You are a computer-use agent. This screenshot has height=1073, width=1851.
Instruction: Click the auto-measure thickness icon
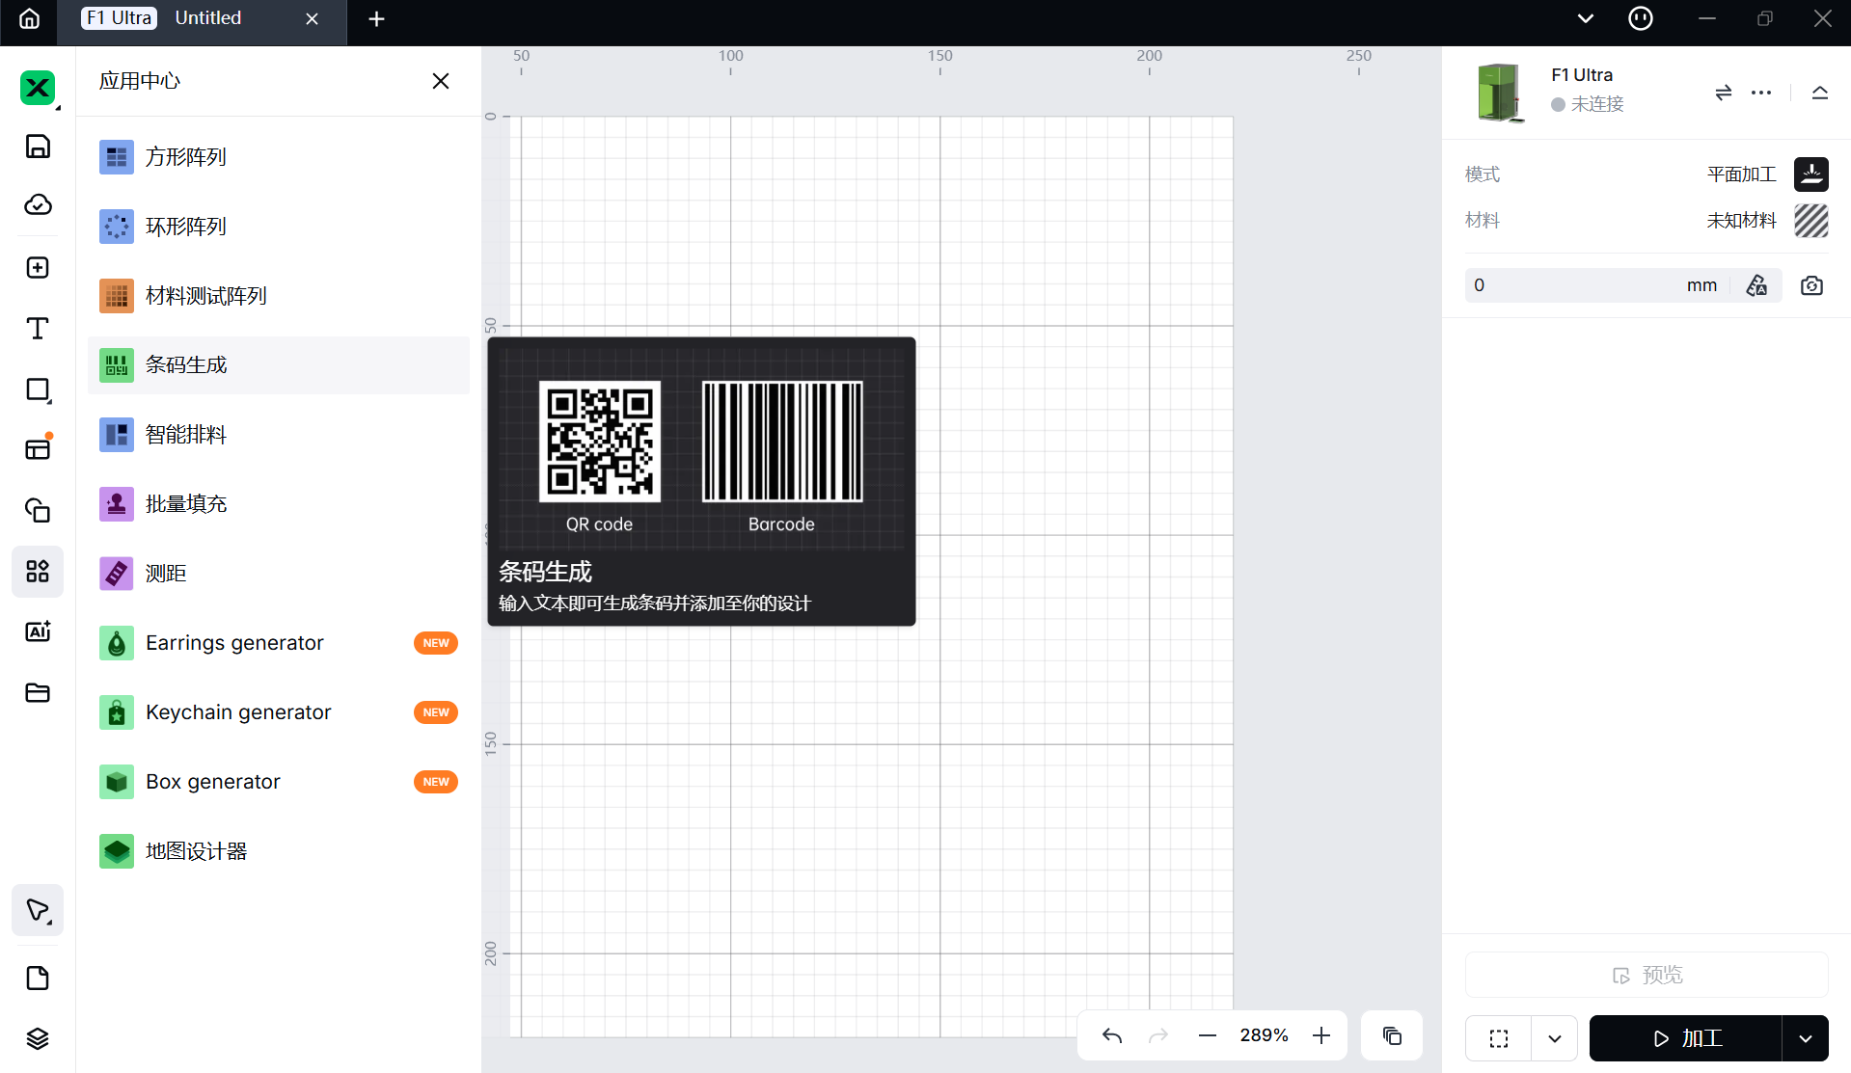pyautogui.click(x=1756, y=285)
